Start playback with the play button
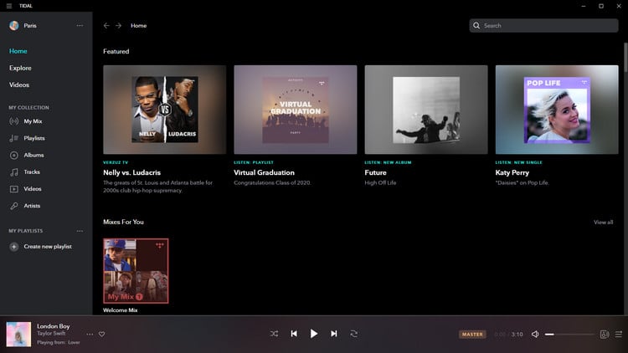628x353 pixels. point(314,334)
